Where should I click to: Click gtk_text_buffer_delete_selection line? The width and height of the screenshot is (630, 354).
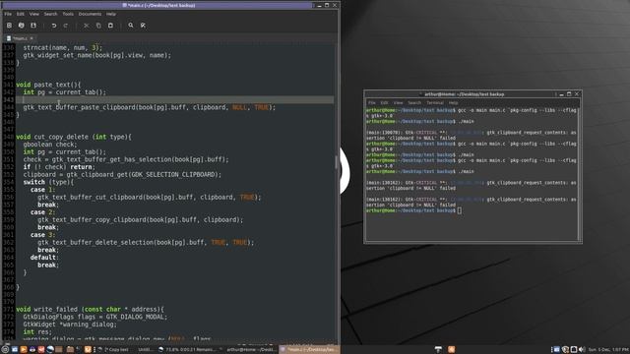coord(146,243)
